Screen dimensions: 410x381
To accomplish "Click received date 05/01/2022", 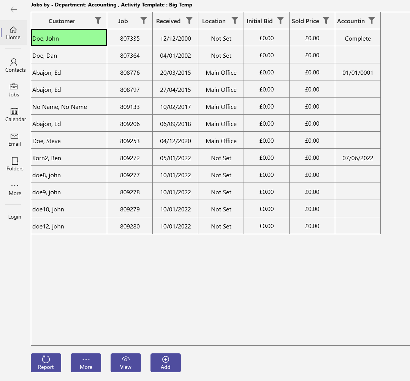I will (x=176, y=158).
